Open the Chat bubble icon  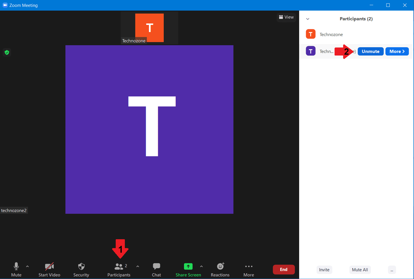click(156, 267)
